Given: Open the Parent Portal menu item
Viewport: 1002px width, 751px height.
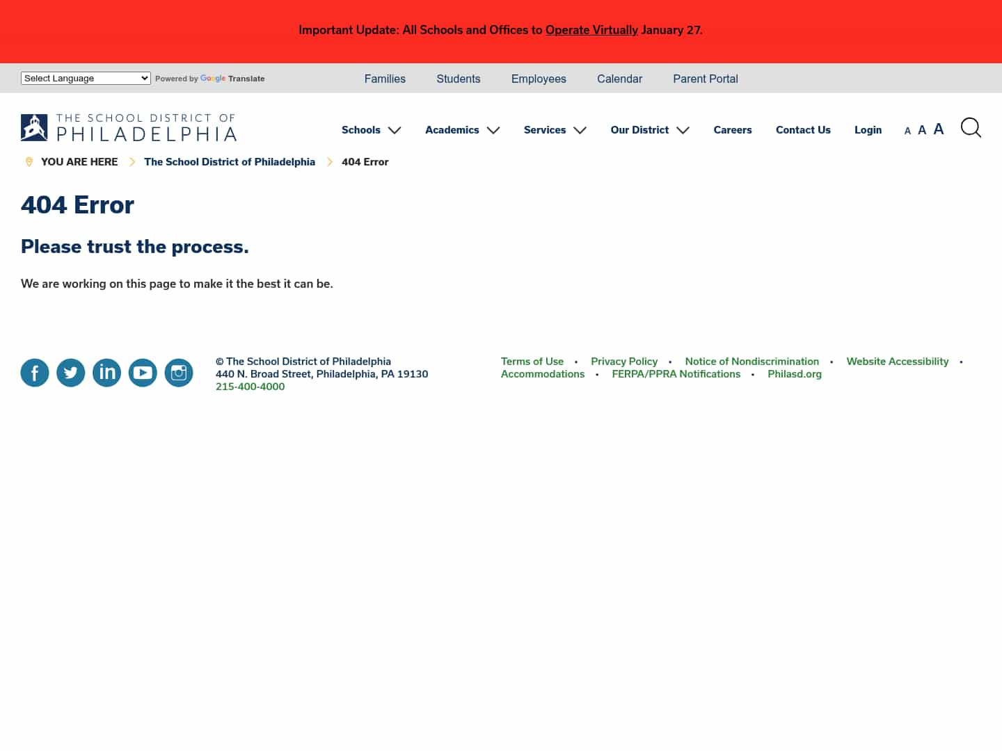Looking at the screenshot, I should [705, 79].
